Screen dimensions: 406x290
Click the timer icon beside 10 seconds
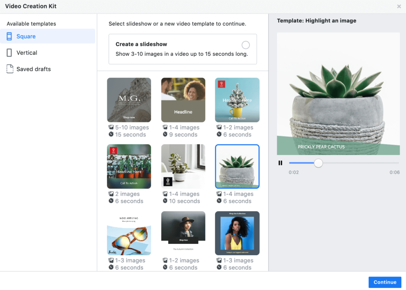tap(165, 201)
